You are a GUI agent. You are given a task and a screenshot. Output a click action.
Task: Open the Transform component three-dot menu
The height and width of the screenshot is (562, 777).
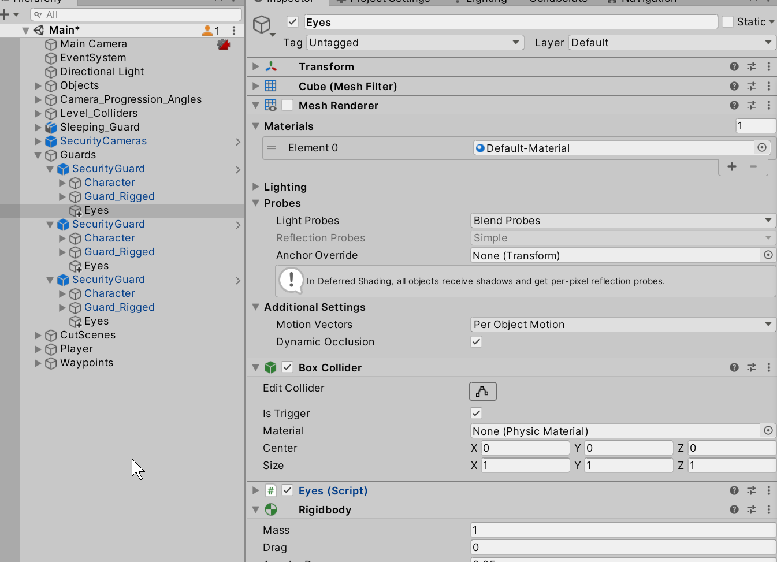tap(769, 66)
